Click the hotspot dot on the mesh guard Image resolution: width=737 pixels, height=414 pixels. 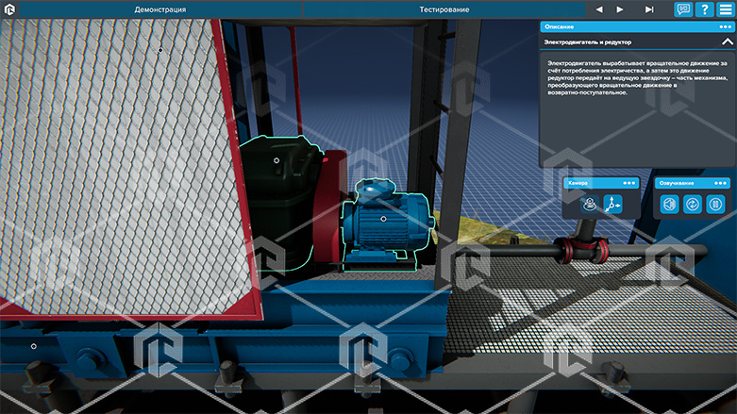159,50
